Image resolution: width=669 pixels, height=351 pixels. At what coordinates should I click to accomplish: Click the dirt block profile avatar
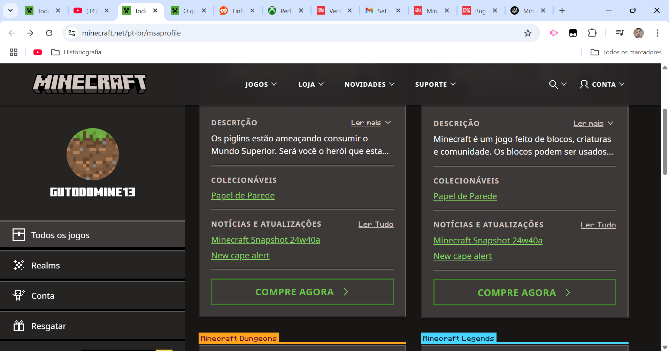[93, 154]
